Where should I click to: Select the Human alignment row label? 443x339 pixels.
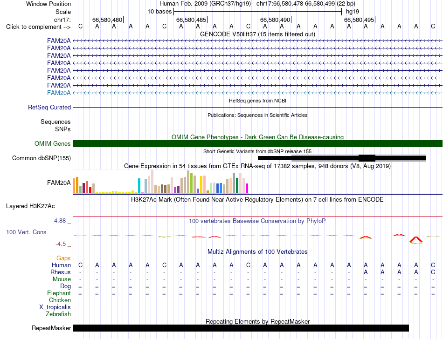click(61, 265)
